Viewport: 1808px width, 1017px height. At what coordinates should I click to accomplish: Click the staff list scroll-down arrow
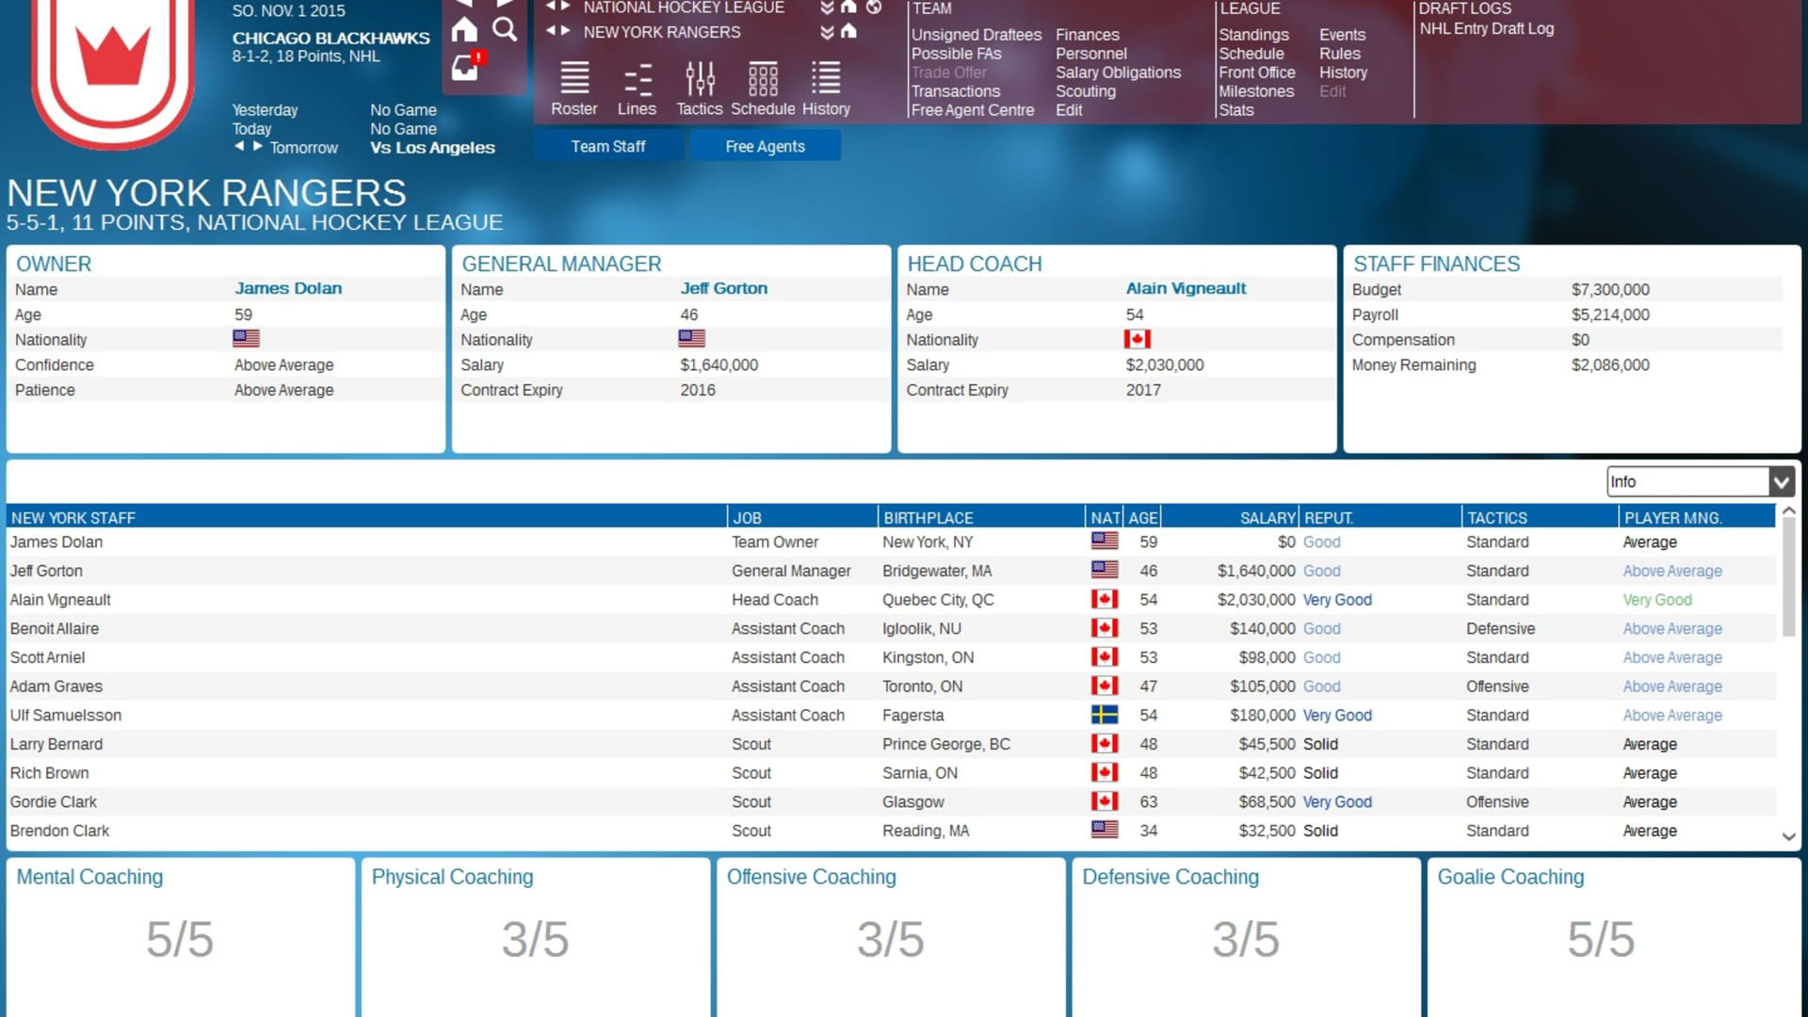click(x=1788, y=836)
